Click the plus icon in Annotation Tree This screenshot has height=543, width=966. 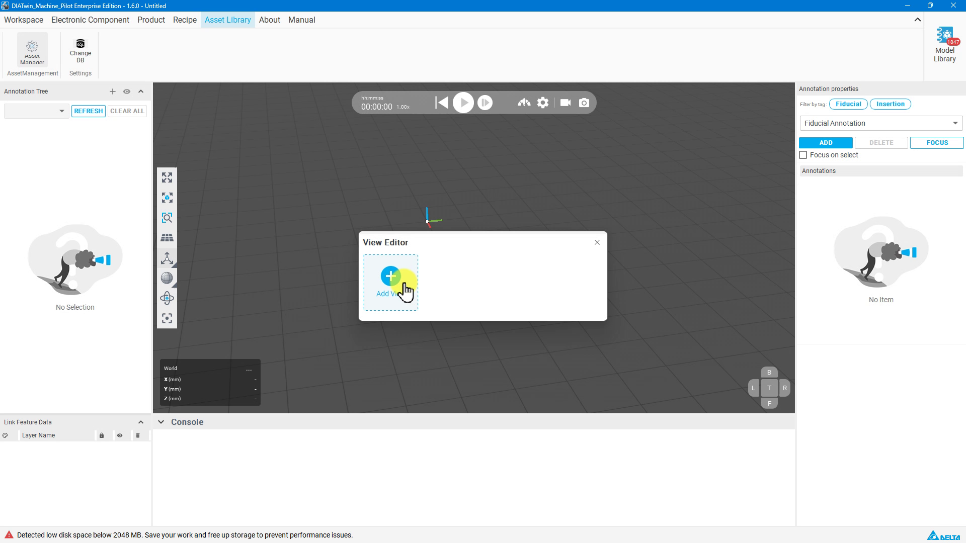(113, 92)
